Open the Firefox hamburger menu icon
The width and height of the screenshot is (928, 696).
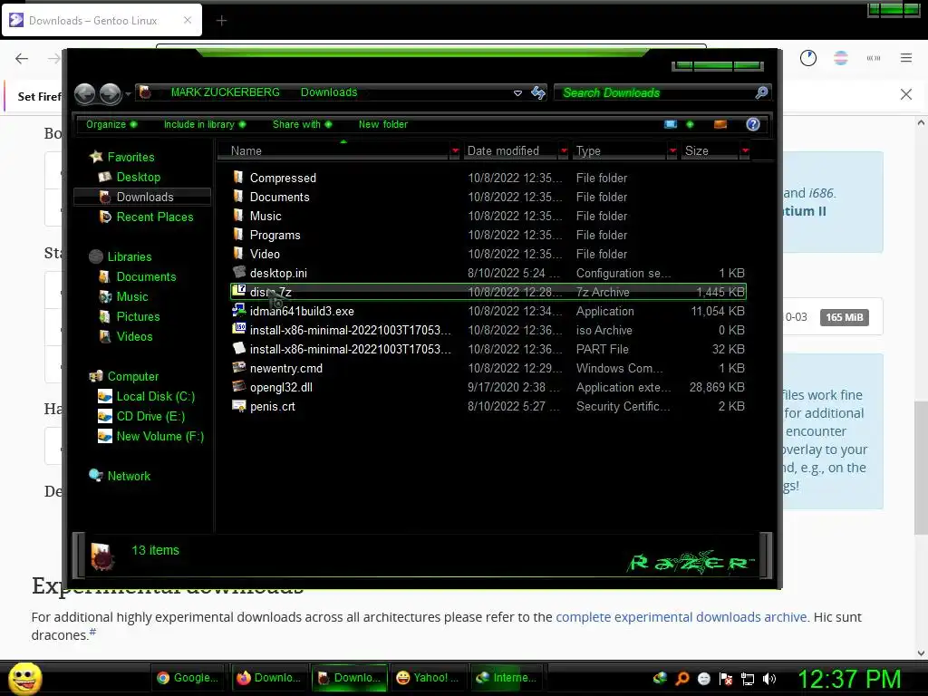click(906, 58)
